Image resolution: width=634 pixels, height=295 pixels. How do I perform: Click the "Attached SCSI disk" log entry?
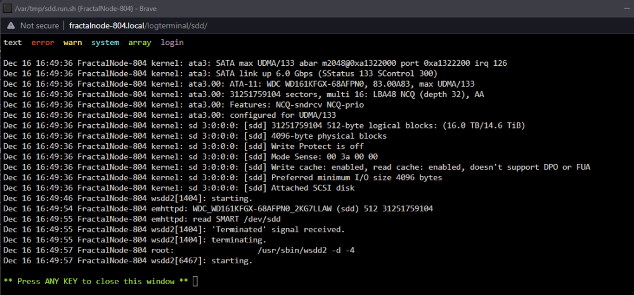point(179,188)
